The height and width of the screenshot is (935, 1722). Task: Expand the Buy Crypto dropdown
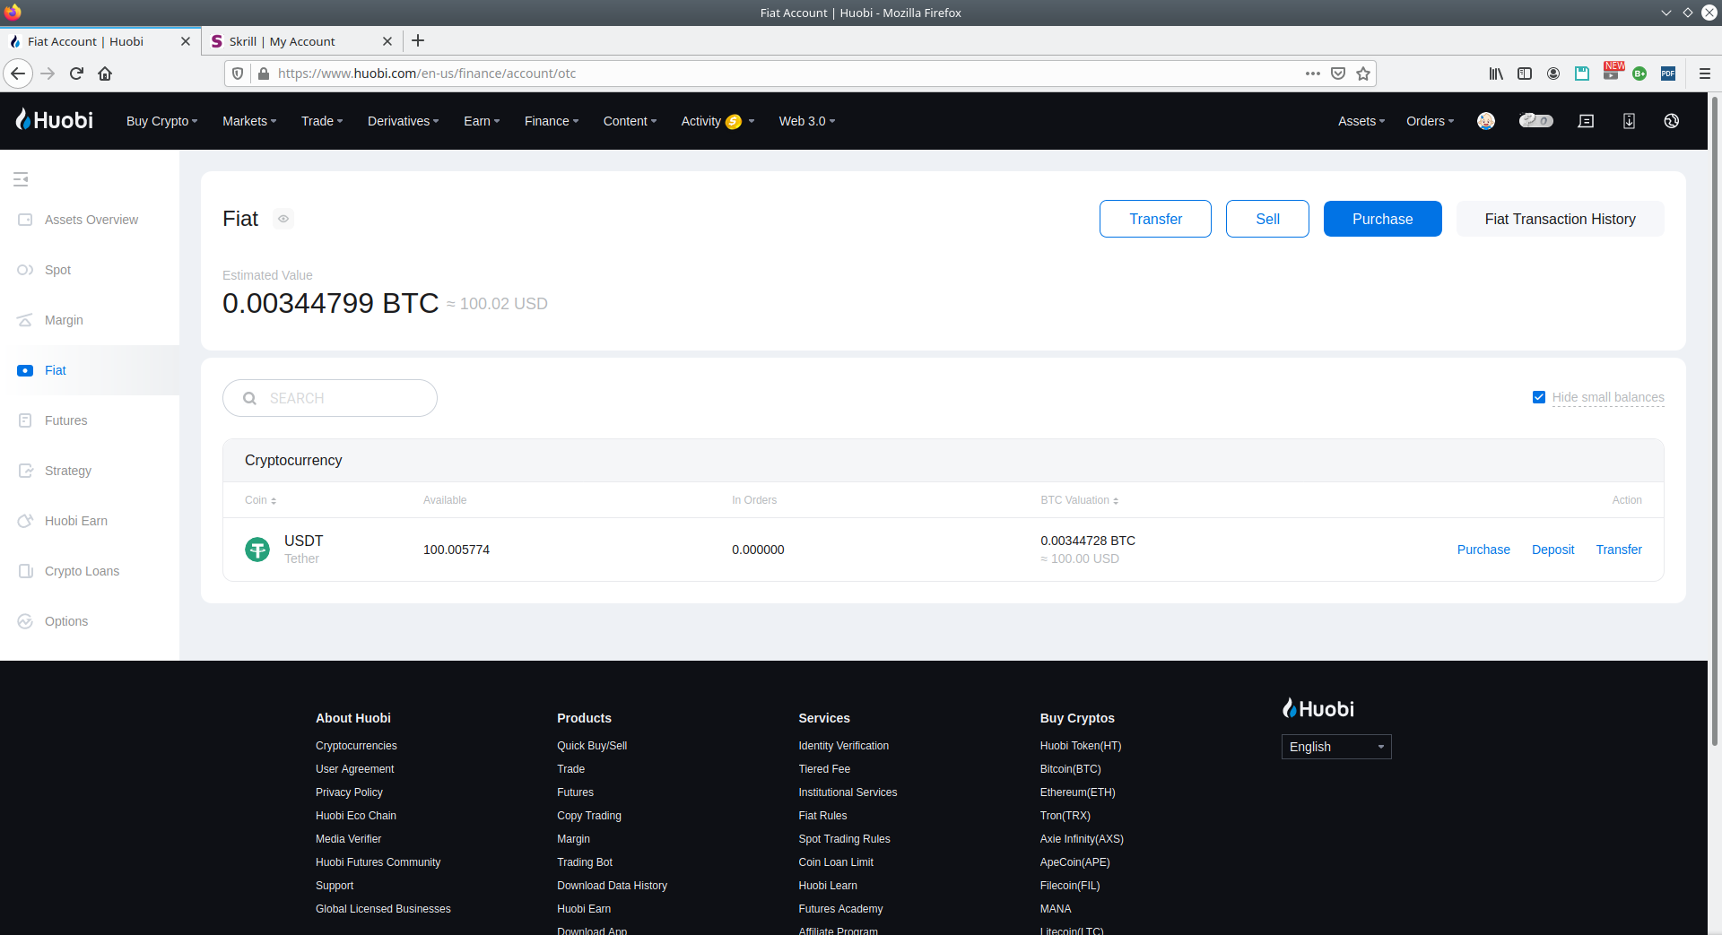coord(162,121)
